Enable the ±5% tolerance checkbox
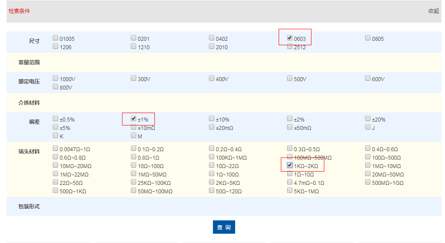Screen dimensions: 445x243 (x=55, y=127)
